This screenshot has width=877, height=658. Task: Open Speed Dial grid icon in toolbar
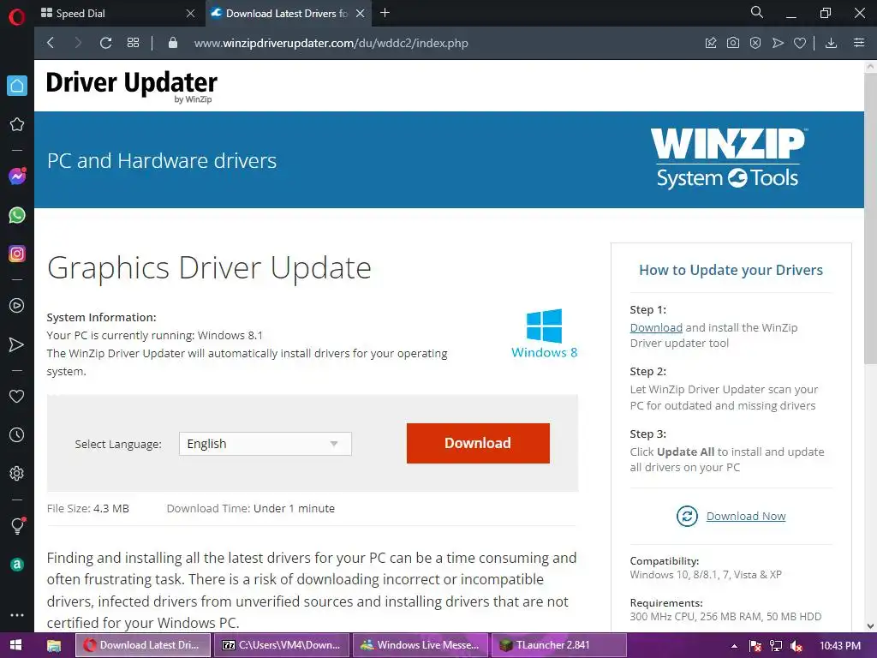(133, 43)
